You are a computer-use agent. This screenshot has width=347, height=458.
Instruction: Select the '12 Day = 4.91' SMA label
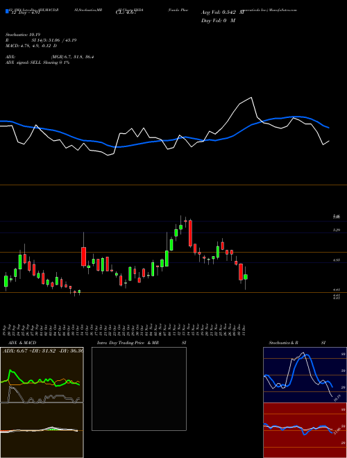(24, 13)
